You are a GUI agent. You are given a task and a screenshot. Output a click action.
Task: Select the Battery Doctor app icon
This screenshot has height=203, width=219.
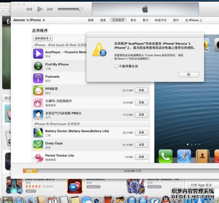click(38, 133)
